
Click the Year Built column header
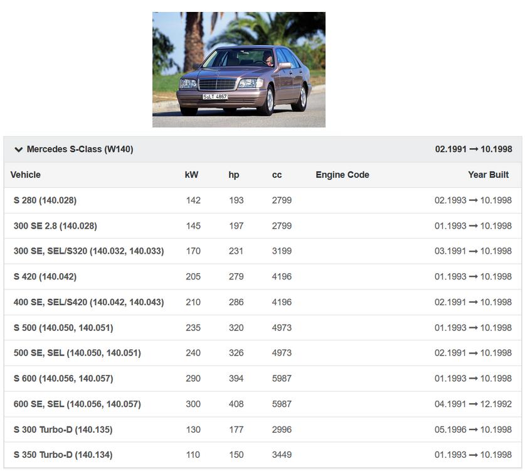pos(488,175)
